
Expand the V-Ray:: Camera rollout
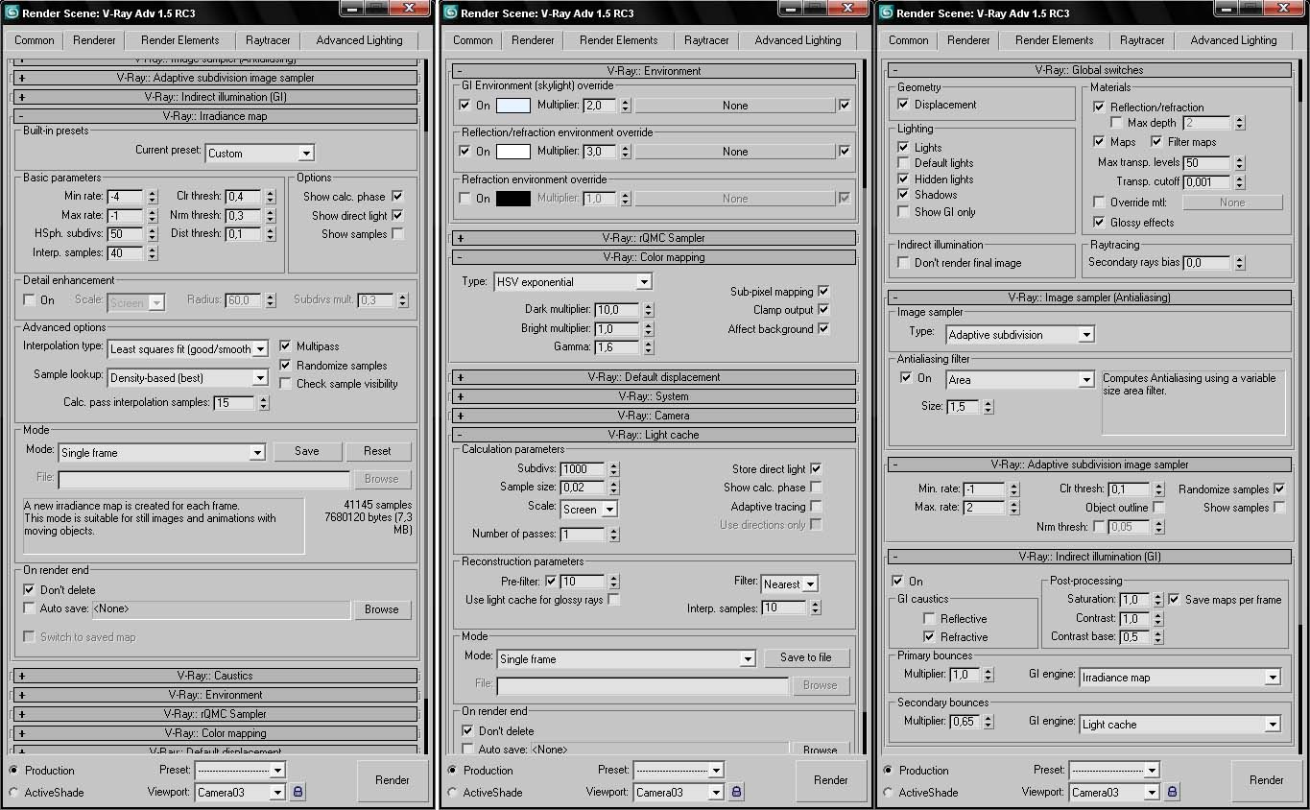pos(654,416)
